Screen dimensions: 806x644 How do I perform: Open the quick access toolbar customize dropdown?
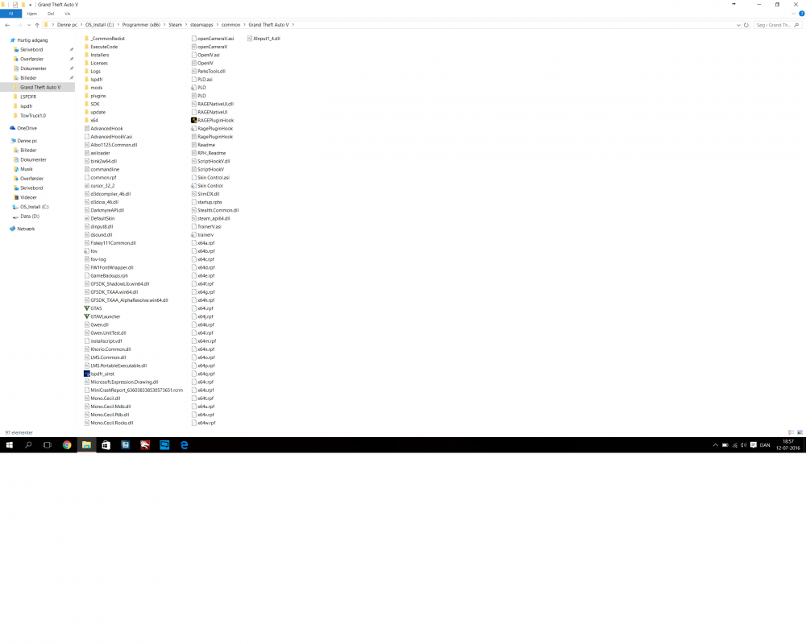point(31,5)
